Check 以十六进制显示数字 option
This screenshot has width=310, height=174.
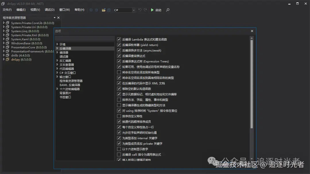click(119, 149)
